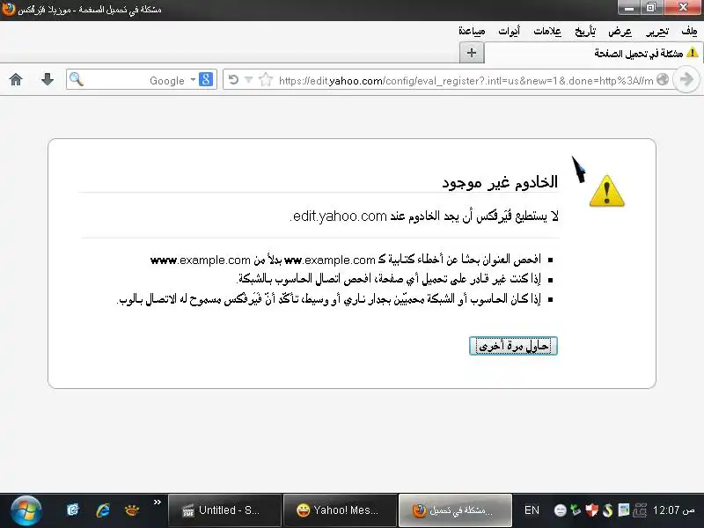
Task: Open a new tab with plus
Action: (472, 53)
